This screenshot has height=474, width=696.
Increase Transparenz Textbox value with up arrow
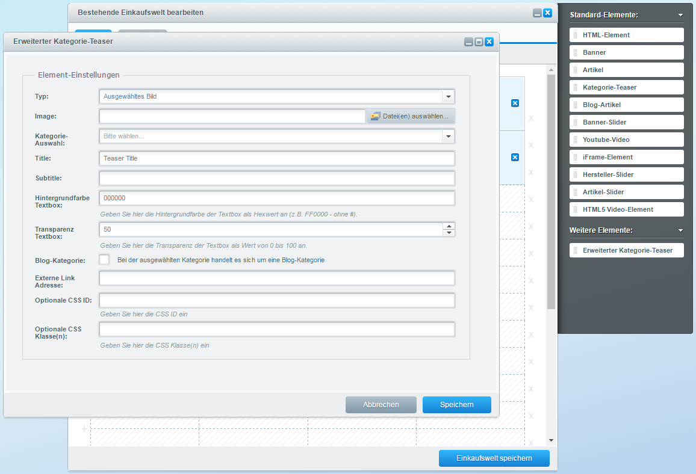(449, 226)
